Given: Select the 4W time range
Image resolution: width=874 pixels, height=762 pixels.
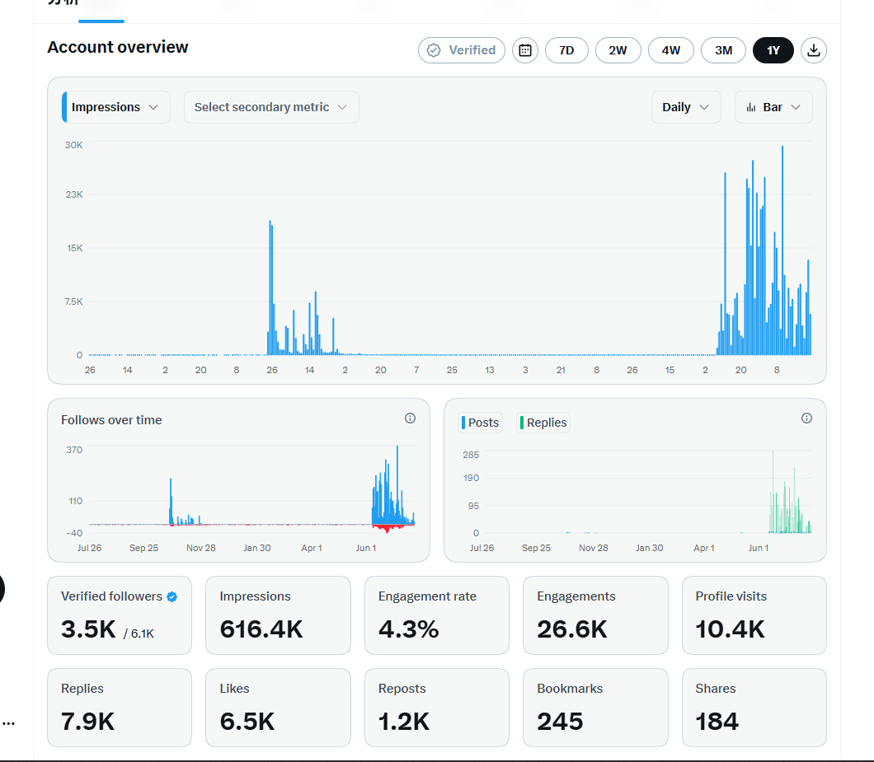Looking at the screenshot, I should (670, 50).
